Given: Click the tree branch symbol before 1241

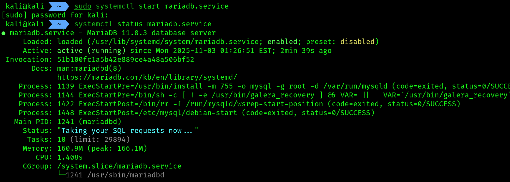Looking at the screenshot, I should [x=61, y=175].
